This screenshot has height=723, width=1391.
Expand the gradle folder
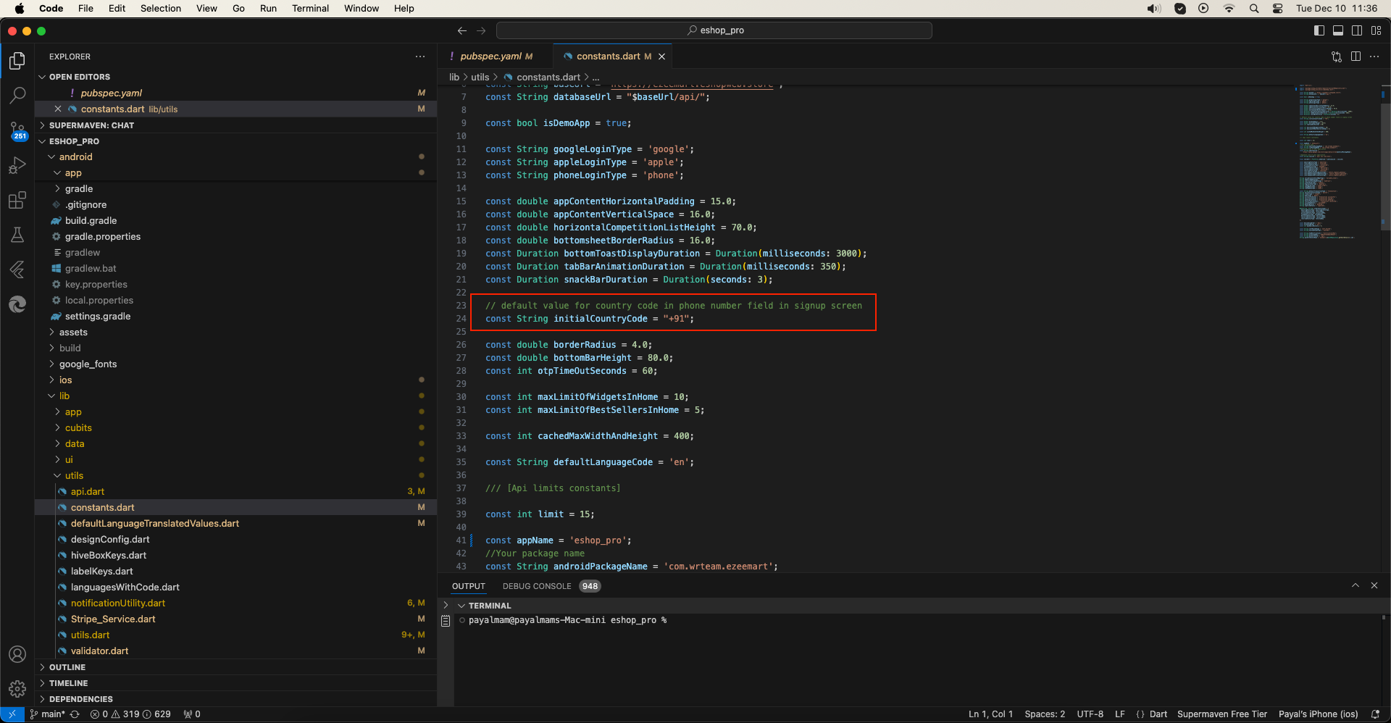pos(79,189)
